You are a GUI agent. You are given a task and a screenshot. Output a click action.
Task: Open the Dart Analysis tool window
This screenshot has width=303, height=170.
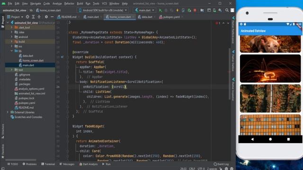pos(88,164)
